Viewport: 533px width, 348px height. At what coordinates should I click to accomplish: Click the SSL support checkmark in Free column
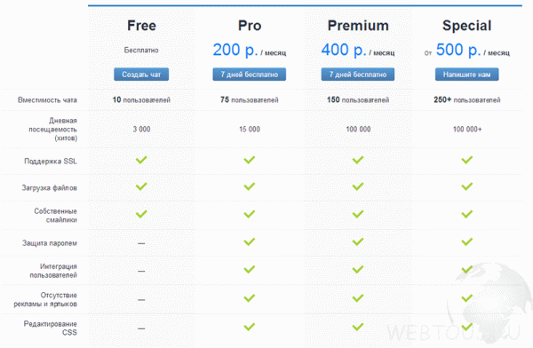tap(141, 160)
